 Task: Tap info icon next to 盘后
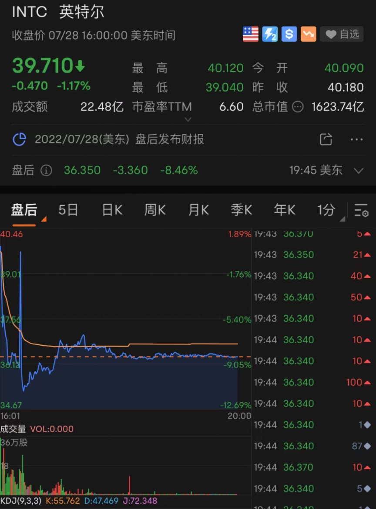coord(46,170)
